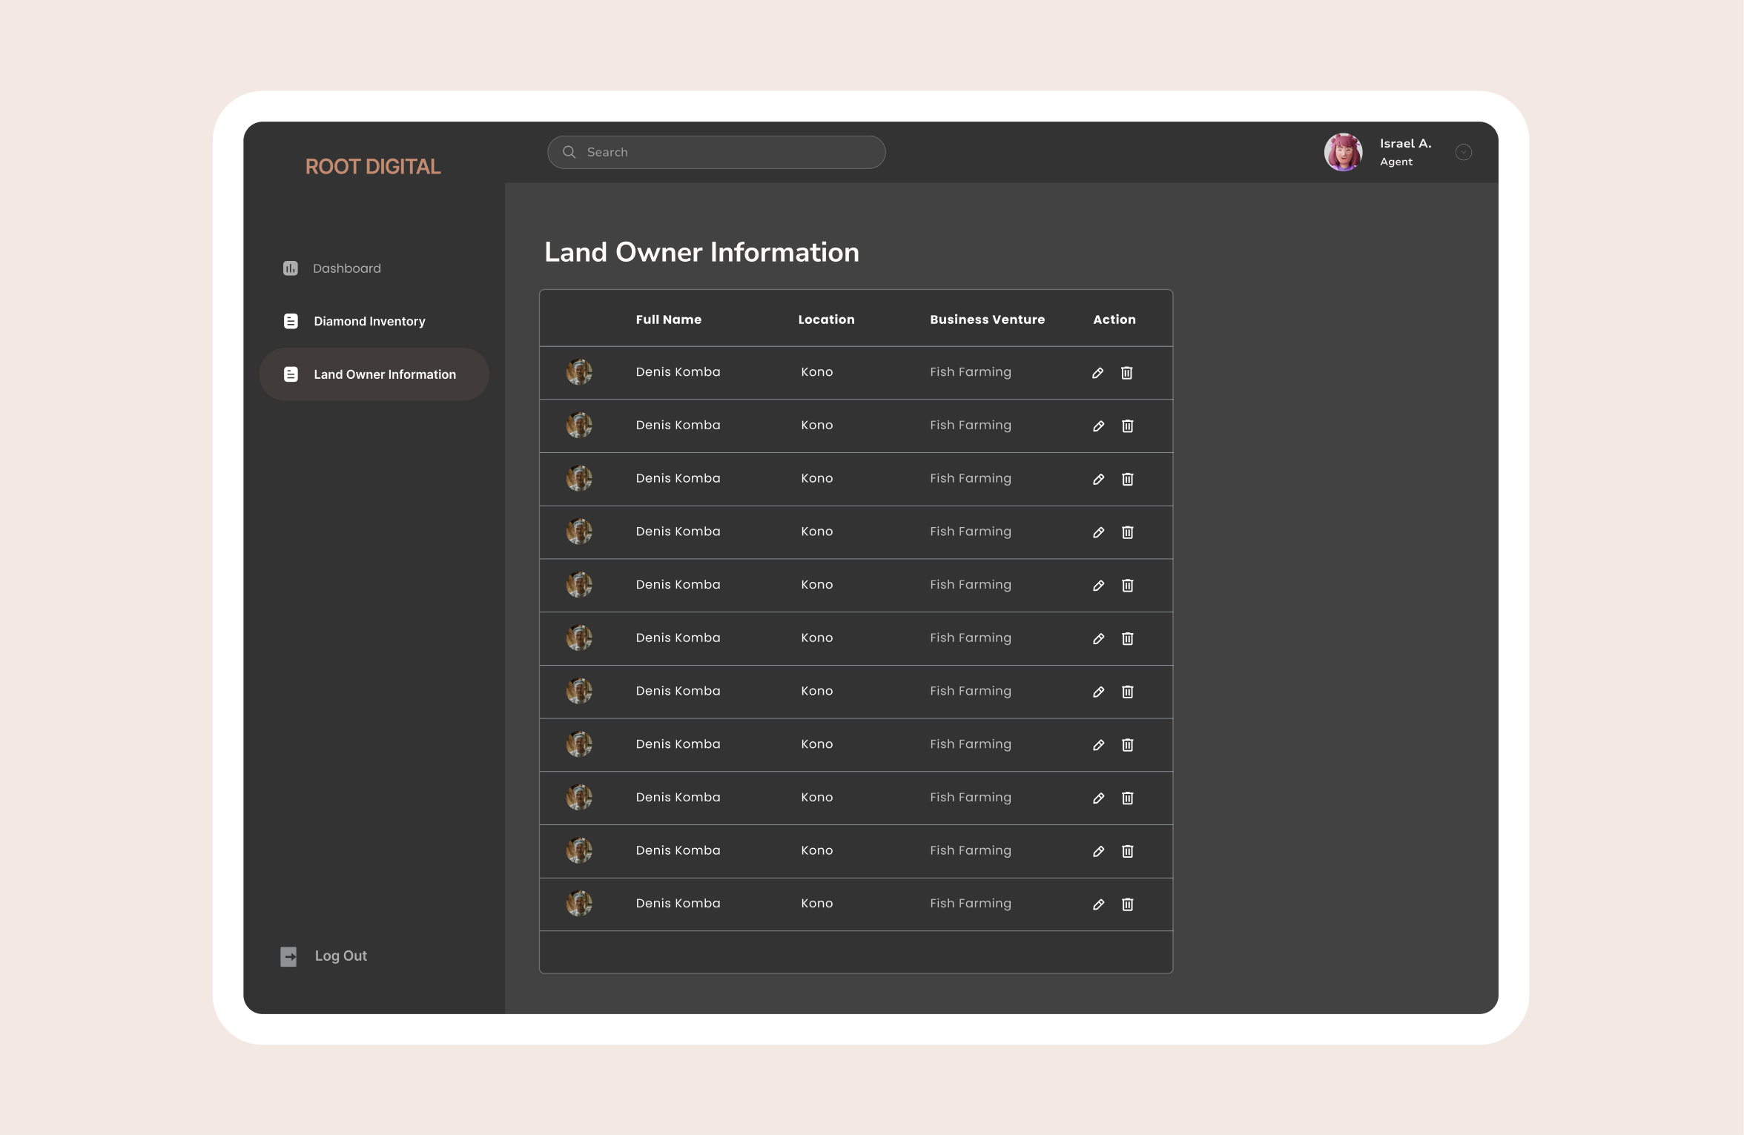
Task: Click the Diamond Inventory document icon
Action: point(291,321)
